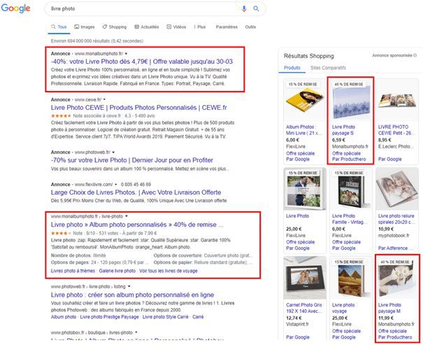Image resolution: width=423 pixels, height=345 pixels.
Task: Switch to the Actualités tab
Action: click(x=147, y=27)
